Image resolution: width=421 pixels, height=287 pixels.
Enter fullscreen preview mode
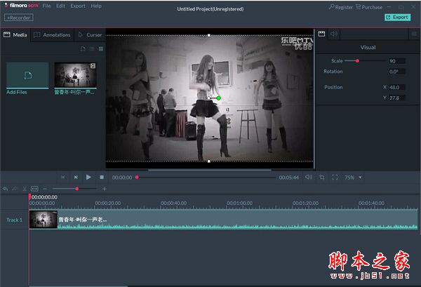click(335, 178)
